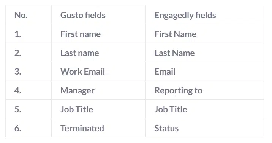Click the 'Manager' cell
272x143 pixels.
pos(98,90)
